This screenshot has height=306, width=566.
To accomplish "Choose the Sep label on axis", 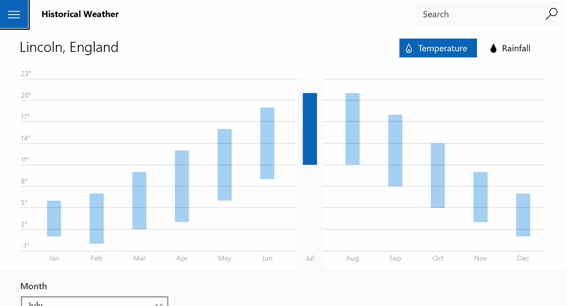I will (395, 258).
